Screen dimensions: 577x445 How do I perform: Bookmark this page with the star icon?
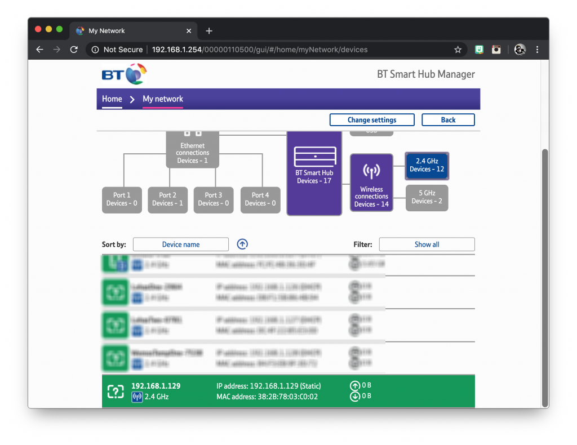coord(458,50)
